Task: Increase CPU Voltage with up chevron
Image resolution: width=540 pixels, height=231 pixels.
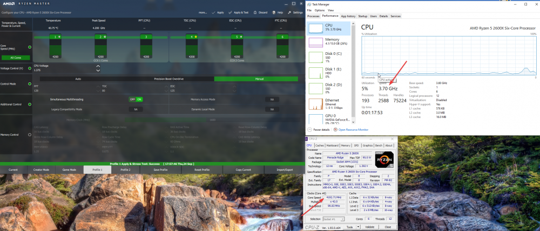Action: click(98, 66)
